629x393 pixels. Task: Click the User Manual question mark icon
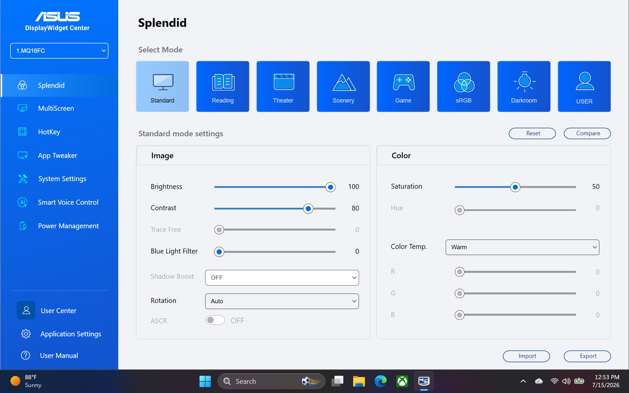tap(26, 355)
